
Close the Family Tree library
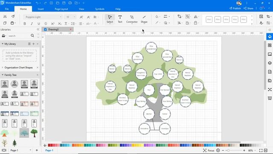(x=38, y=75)
